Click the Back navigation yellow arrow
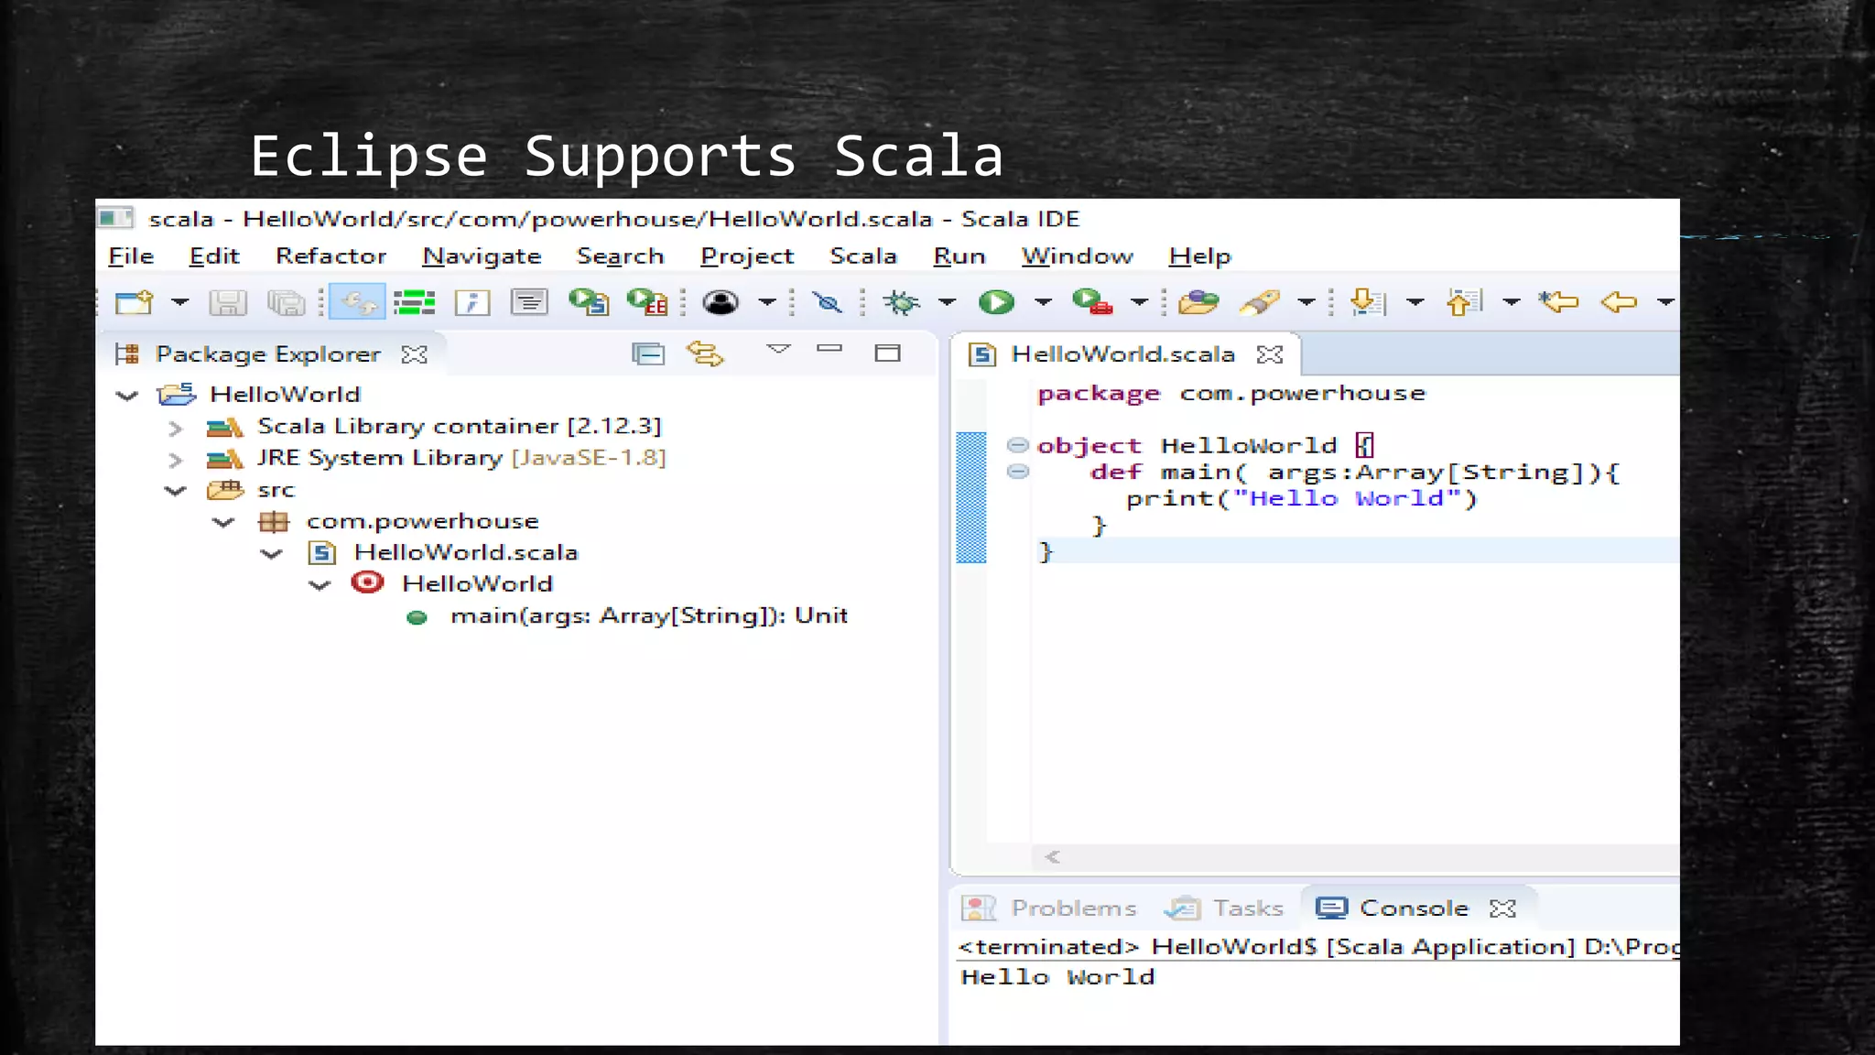The image size is (1875, 1055). (x=1620, y=301)
